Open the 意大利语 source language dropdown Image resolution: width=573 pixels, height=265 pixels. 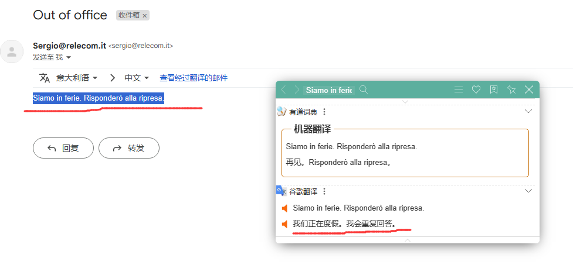click(x=77, y=78)
